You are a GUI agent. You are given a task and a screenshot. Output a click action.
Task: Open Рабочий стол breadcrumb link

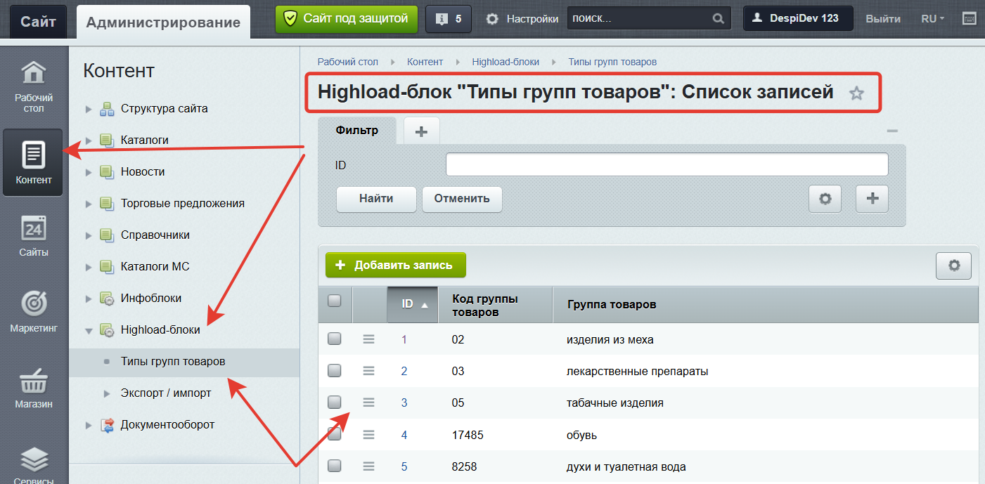(x=348, y=62)
